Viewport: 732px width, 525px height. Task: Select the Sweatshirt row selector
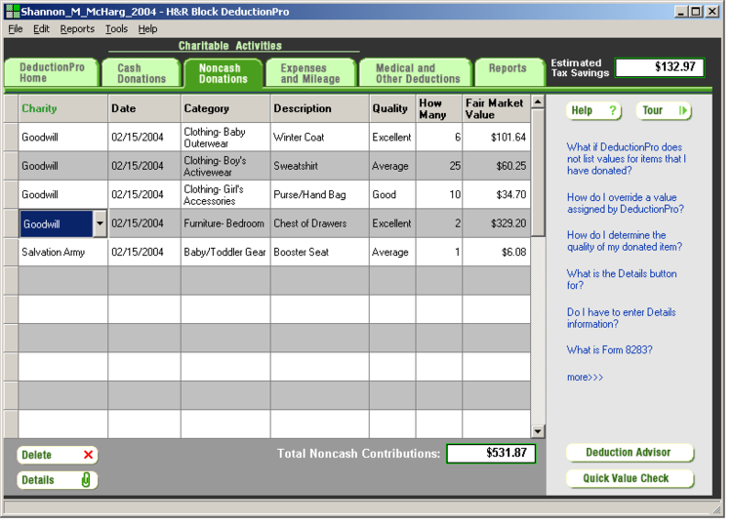pos(11,166)
